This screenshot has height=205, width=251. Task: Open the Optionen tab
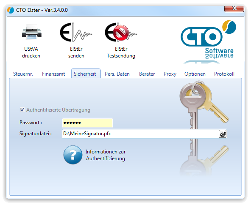195,74
